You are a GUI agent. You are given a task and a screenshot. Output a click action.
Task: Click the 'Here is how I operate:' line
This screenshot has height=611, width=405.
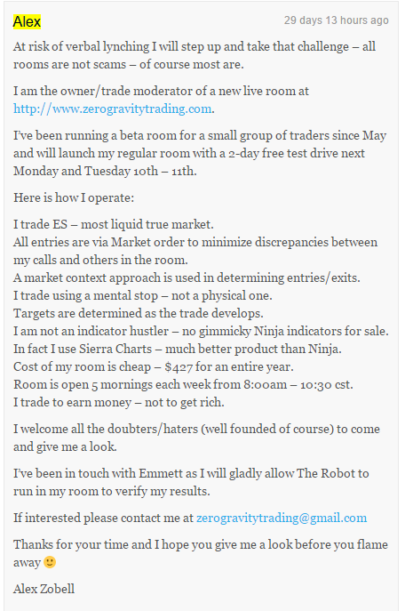pyautogui.click(x=74, y=197)
